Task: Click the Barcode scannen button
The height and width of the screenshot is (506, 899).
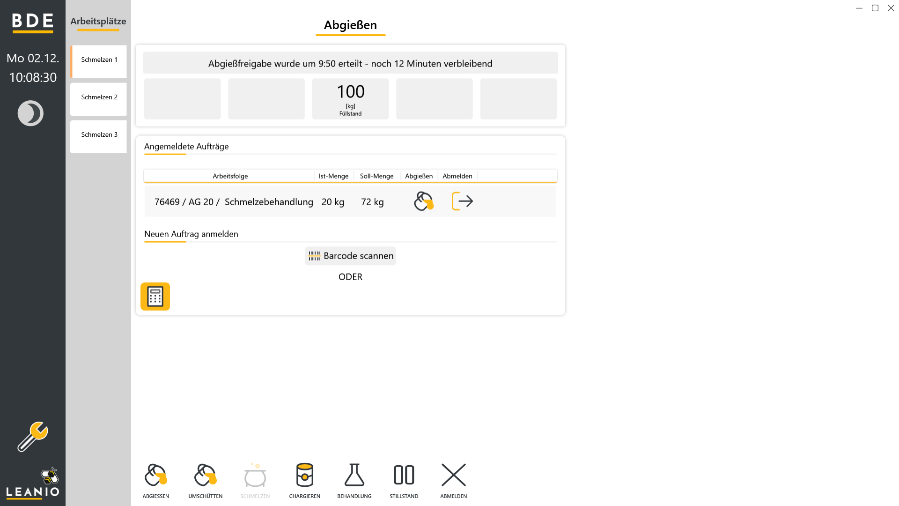Action: [x=351, y=256]
